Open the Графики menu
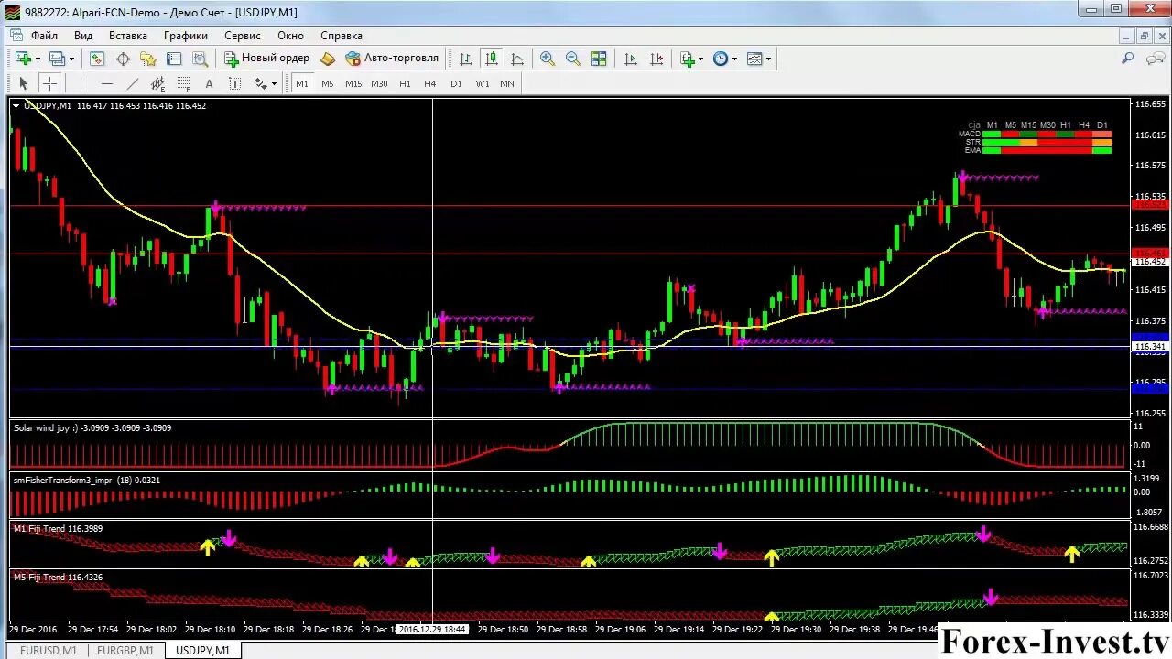Screen dimensions: 1172x659 186,36
